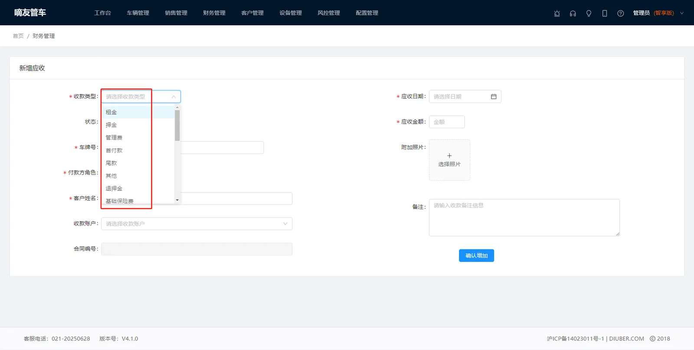
Task: Choose 管理费 option in the list
Action: pos(138,137)
